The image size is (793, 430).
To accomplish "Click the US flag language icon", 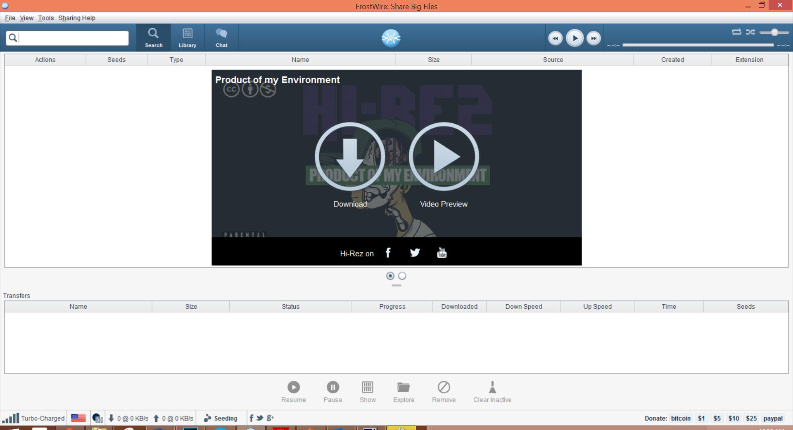I will 78,418.
